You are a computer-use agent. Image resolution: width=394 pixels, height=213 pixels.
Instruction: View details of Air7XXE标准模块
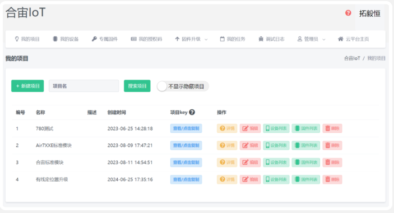(227, 145)
